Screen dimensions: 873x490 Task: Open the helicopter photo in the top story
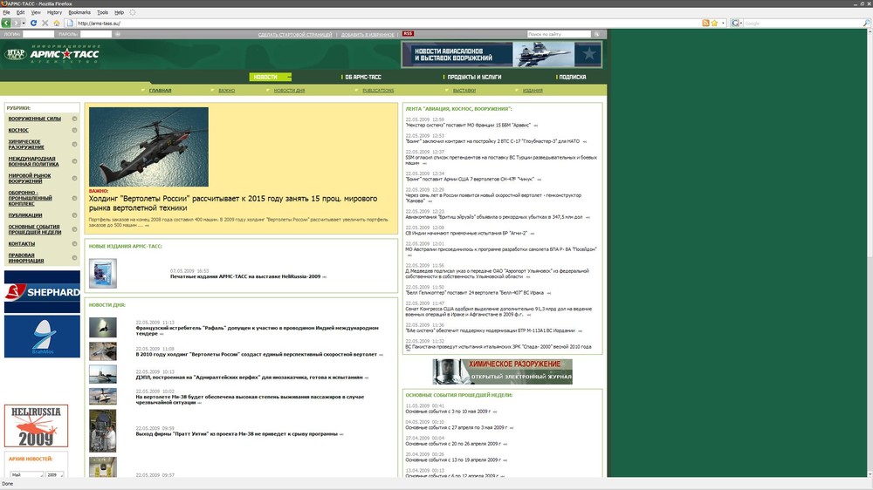click(148, 146)
